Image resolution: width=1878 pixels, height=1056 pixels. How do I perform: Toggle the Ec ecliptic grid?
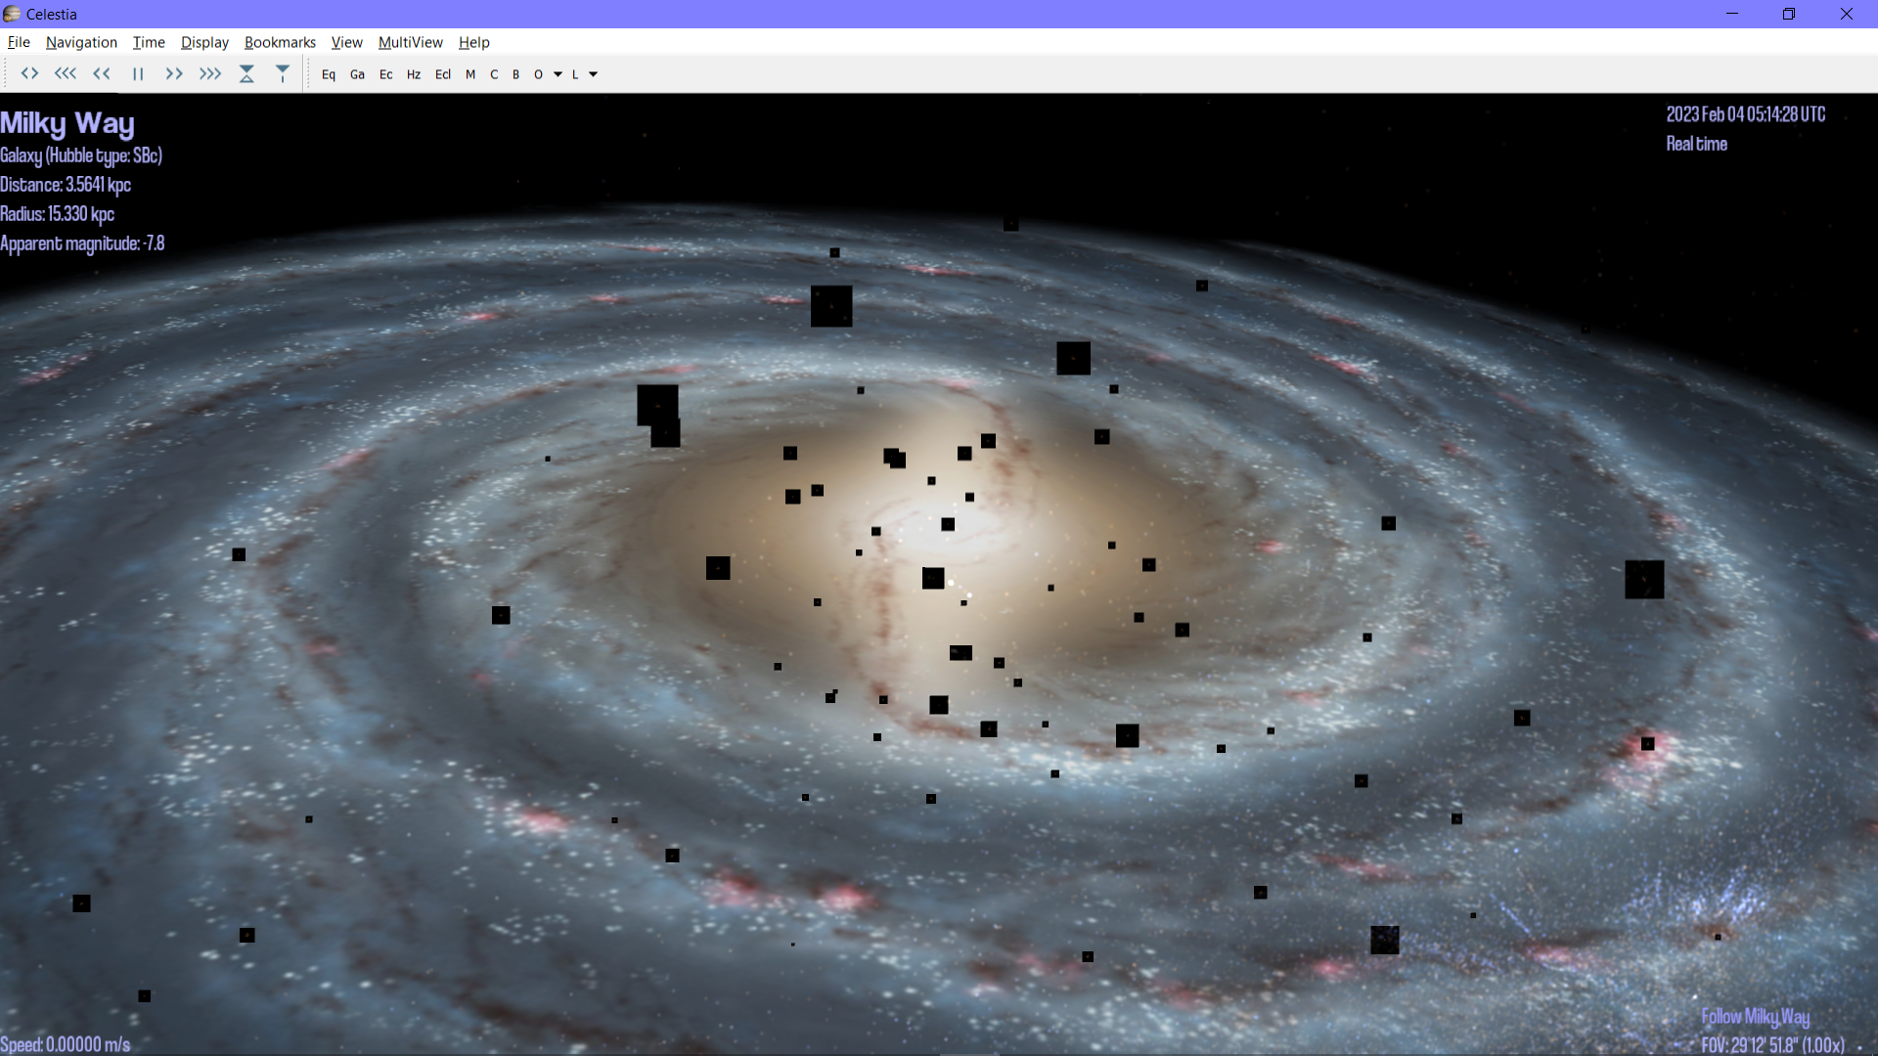click(x=385, y=74)
